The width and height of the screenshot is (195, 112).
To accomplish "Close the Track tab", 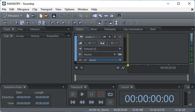I will [x=13, y=29].
